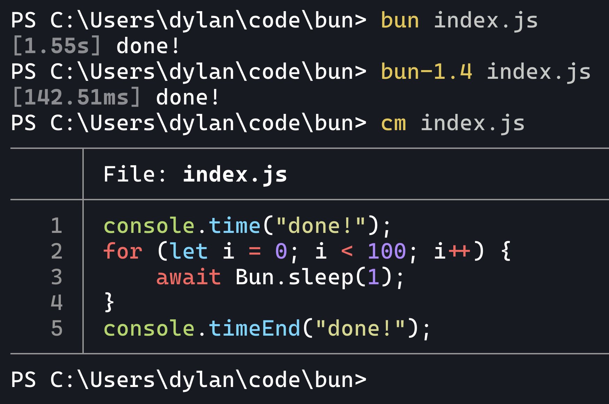Click the purple "0" initial value
The image size is (609, 404).
point(281,251)
